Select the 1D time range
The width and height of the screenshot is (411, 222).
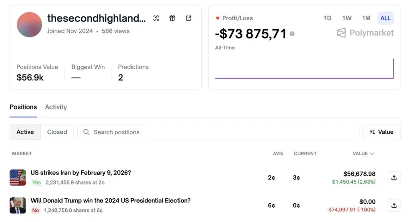(327, 18)
